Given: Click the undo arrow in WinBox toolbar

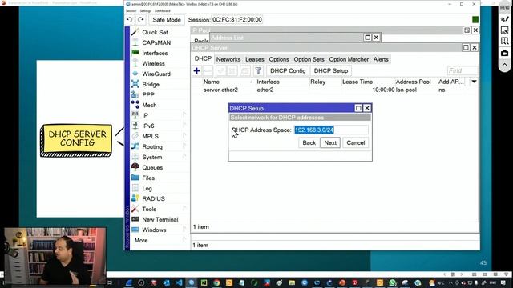Looking at the screenshot, I should tap(130, 19).
